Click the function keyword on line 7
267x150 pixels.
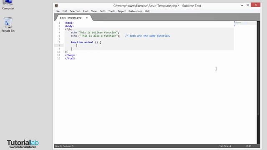click(x=77, y=42)
